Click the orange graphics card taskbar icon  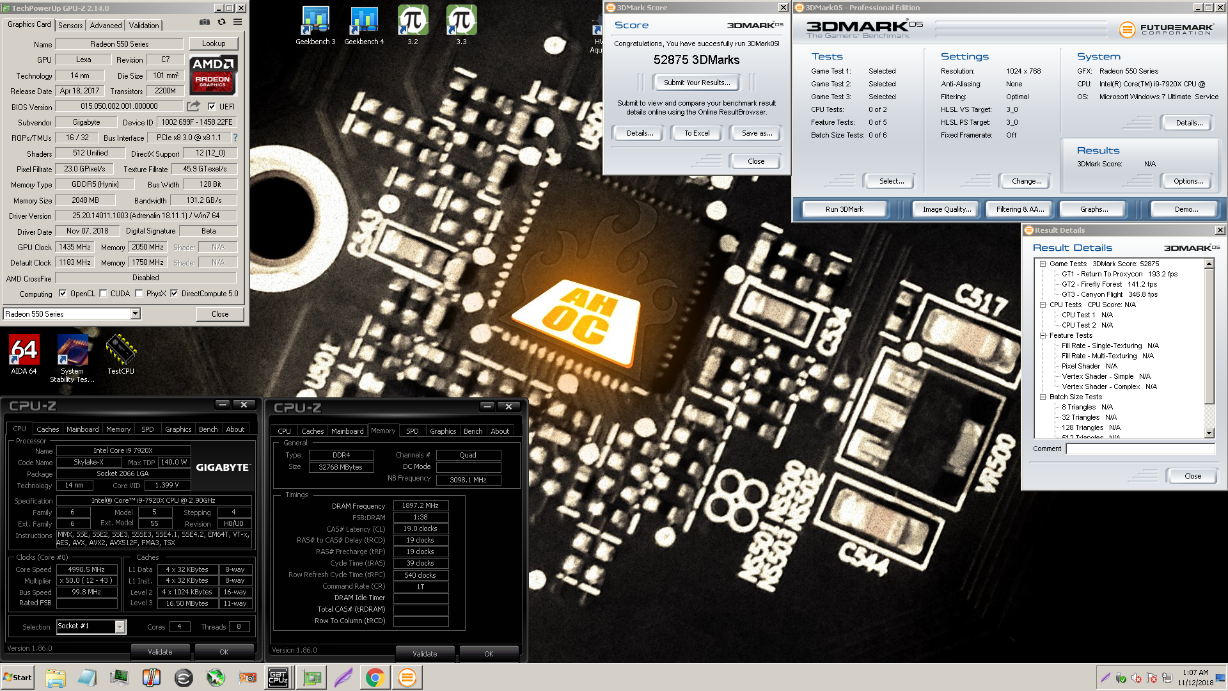click(x=248, y=678)
